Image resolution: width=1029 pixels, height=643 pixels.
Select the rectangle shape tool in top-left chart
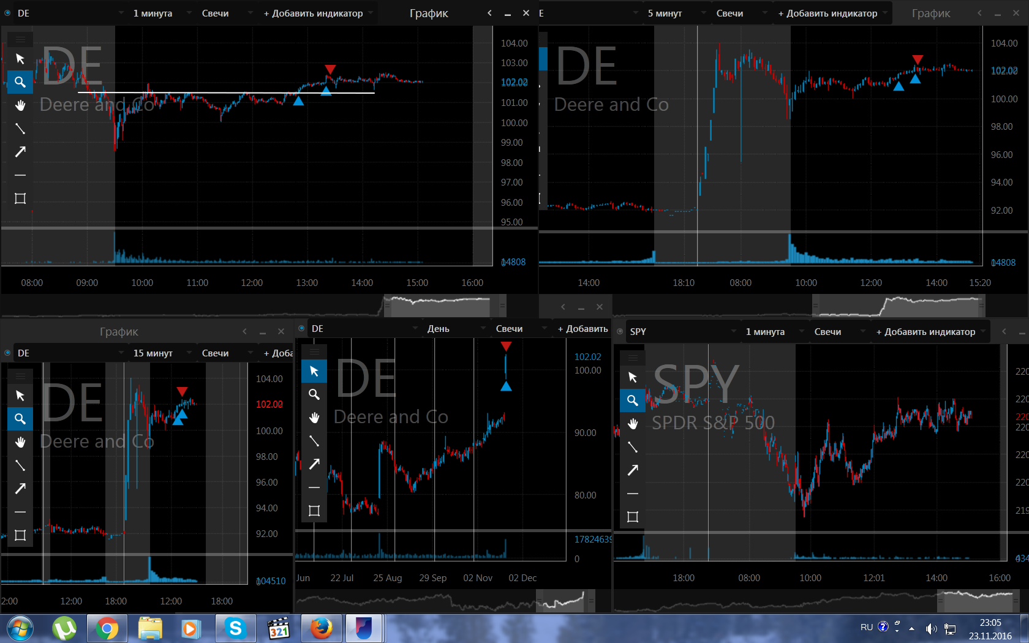click(x=20, y=198)
